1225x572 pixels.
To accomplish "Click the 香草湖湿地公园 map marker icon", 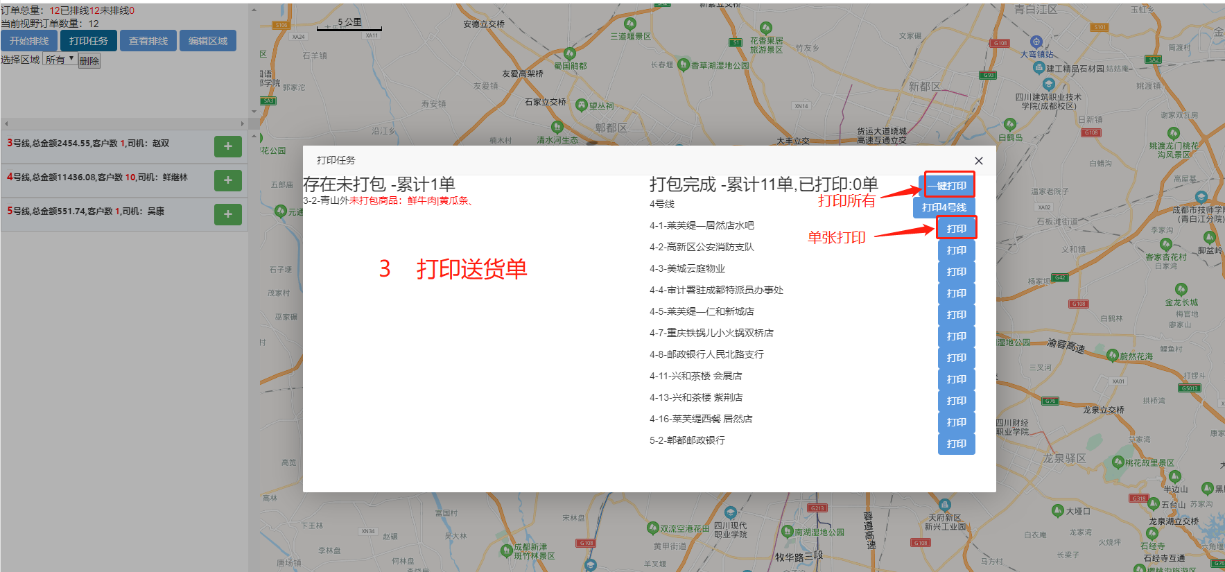I will point(683,64).
